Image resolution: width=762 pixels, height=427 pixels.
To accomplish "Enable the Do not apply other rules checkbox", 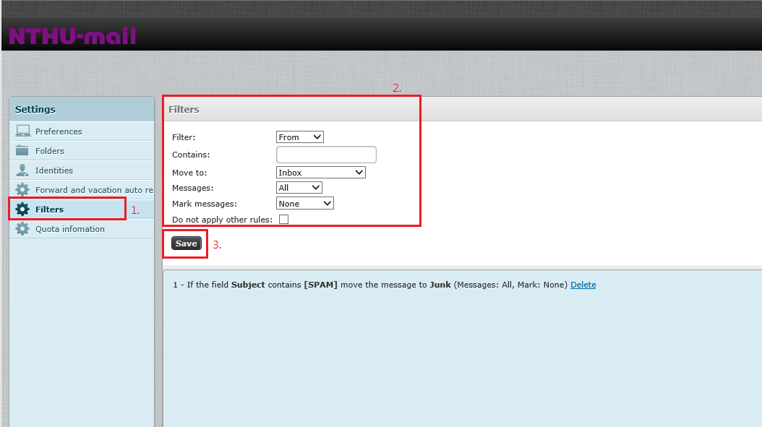I will [283, 220].
